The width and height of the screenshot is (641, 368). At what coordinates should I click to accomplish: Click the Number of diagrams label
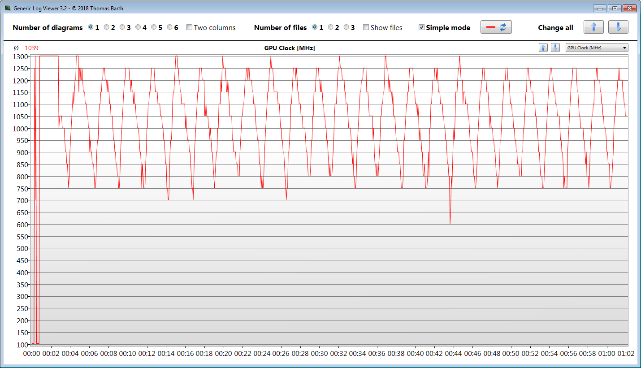click(48, 28)
